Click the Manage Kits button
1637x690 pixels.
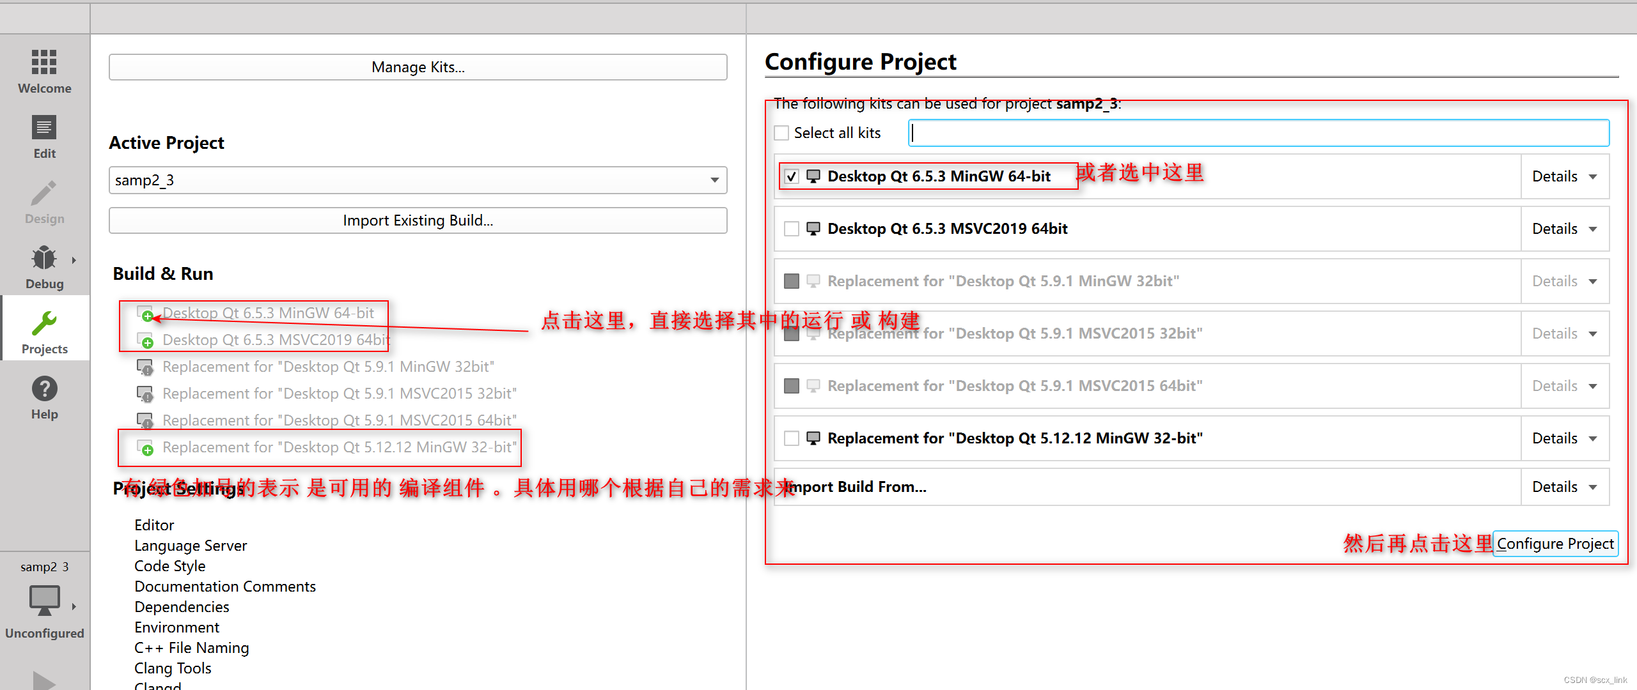pos(418,67)
